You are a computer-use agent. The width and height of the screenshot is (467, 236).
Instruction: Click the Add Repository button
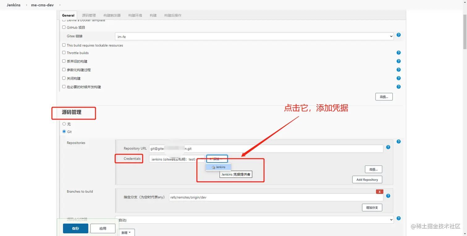pyautogui.click(x=367, y=179)
